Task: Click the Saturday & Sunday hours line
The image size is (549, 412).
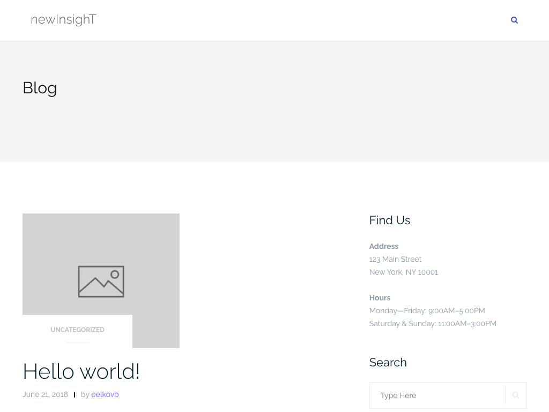Action: click(x=432, y=323)
